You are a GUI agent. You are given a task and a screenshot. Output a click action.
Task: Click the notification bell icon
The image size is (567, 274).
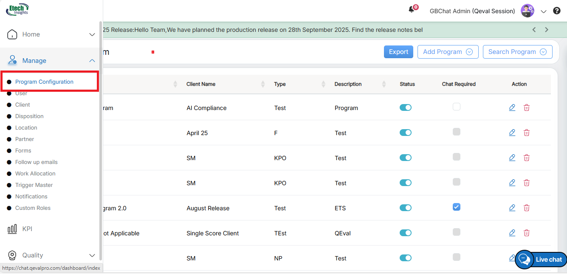pyautogui.click(x=412, y=10)
